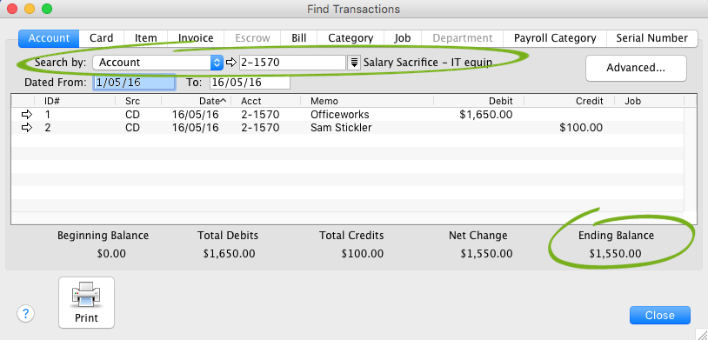Click the Advanced... button
708x340 pixels.
point(636,68)
